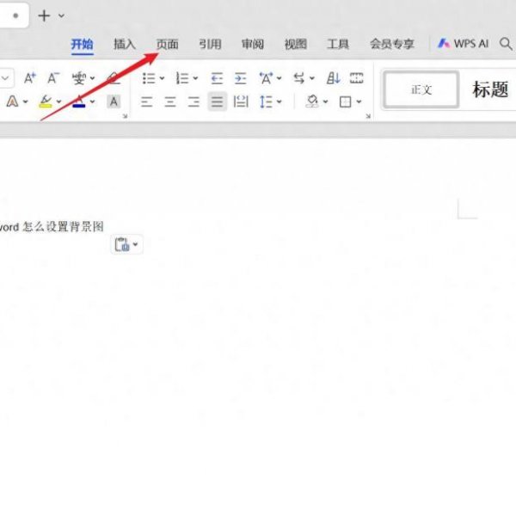Apply the 标题 heading style

(x=490, y=89)
